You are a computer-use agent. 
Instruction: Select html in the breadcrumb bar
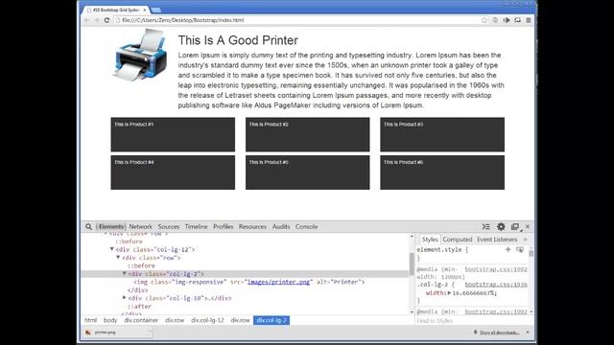click(90, 320)
